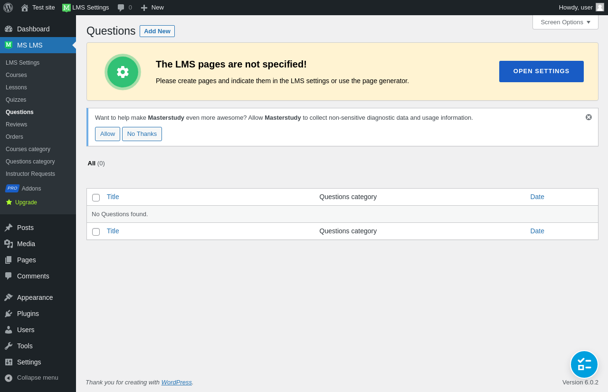This screenshot has width=608, height=392.
Task: Open the Quizzes submenu item
Action: pyautogui.click(x=16, y=100)
